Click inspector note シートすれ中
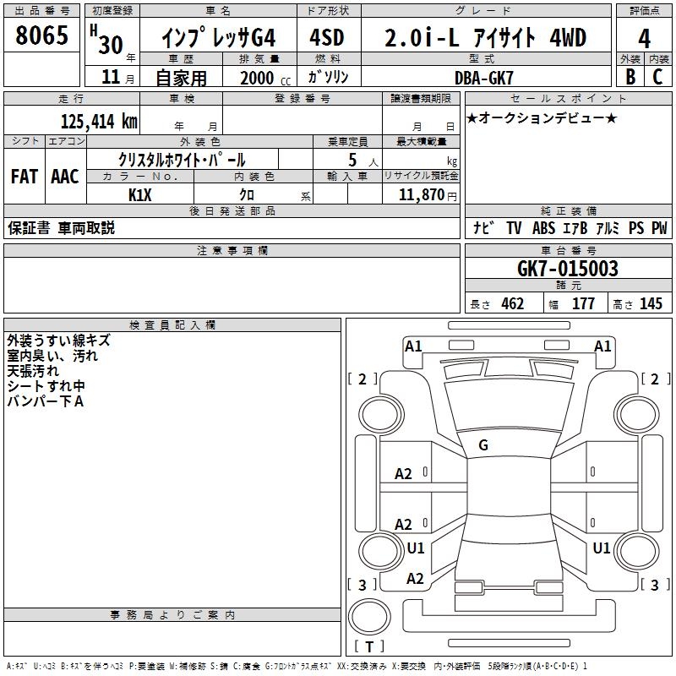The width and height of the screenshot is (676, 676). pos(46,386)
